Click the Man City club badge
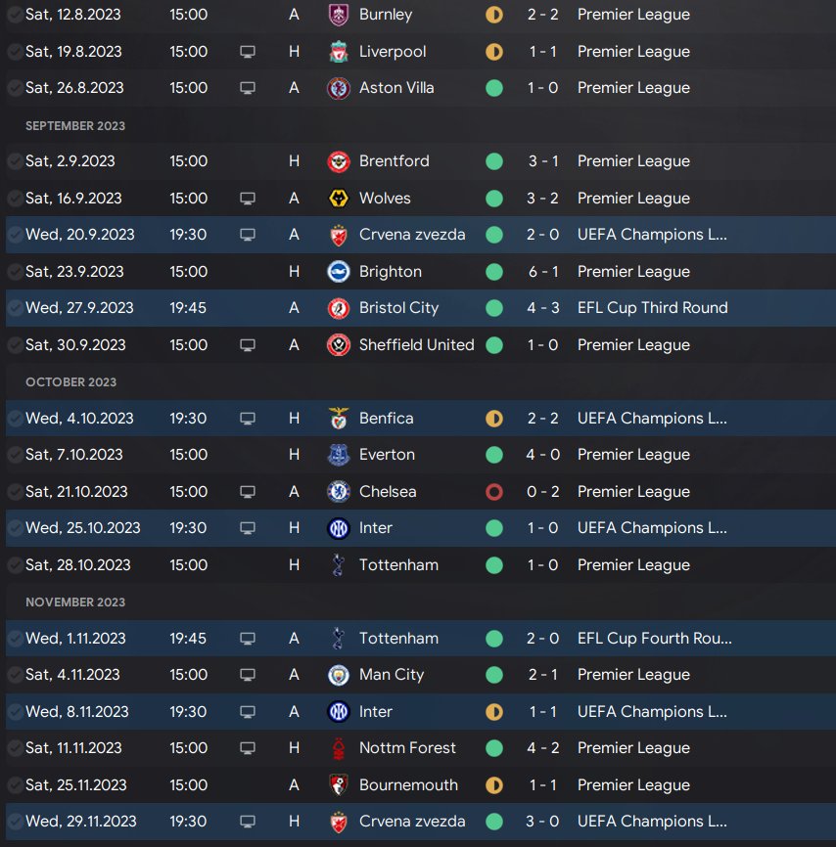Screen dimensions: 836x847 [x=339, y=675]
